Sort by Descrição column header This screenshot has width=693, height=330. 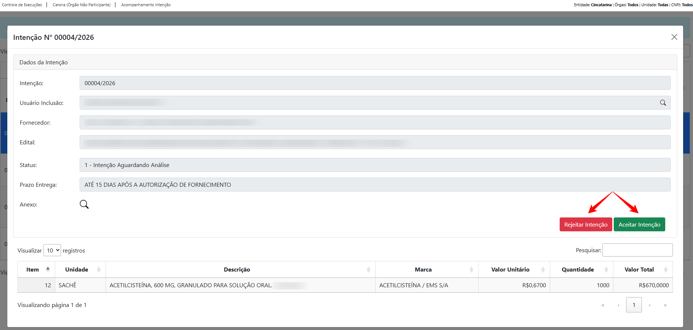point(237,269)
